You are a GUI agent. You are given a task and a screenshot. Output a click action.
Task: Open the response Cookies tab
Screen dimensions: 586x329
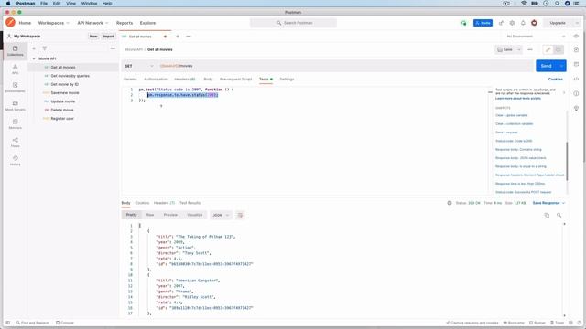[142, 203]
